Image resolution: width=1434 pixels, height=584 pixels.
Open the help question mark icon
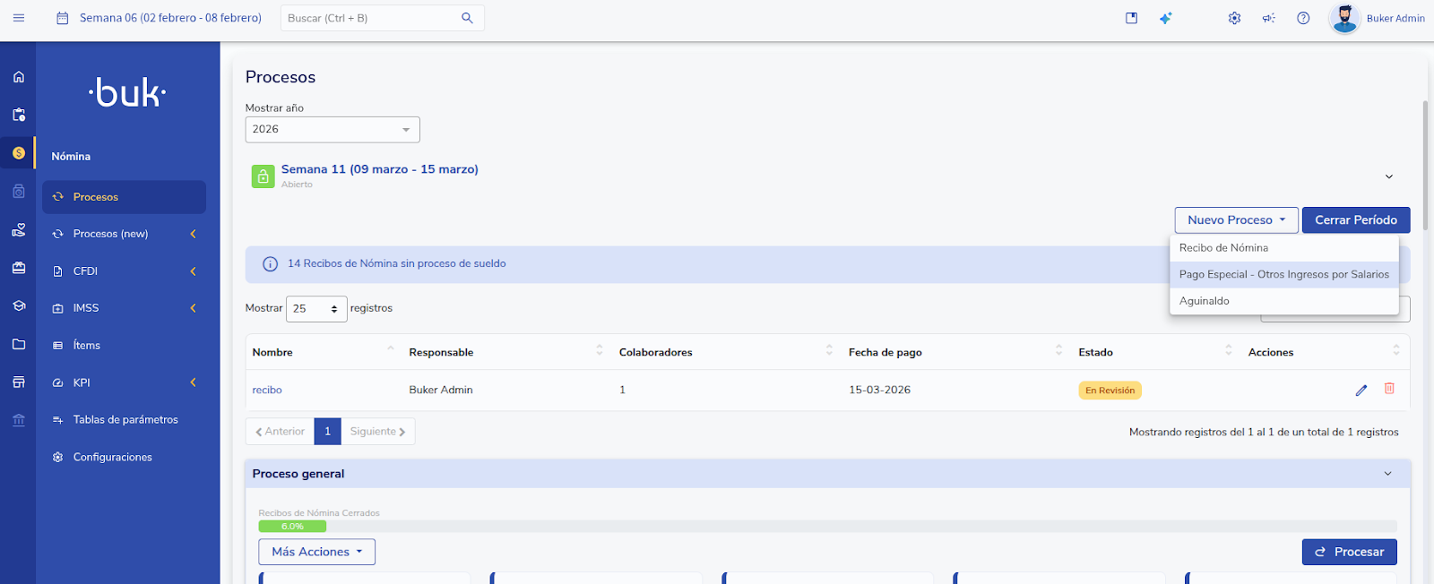point(1303,18)
